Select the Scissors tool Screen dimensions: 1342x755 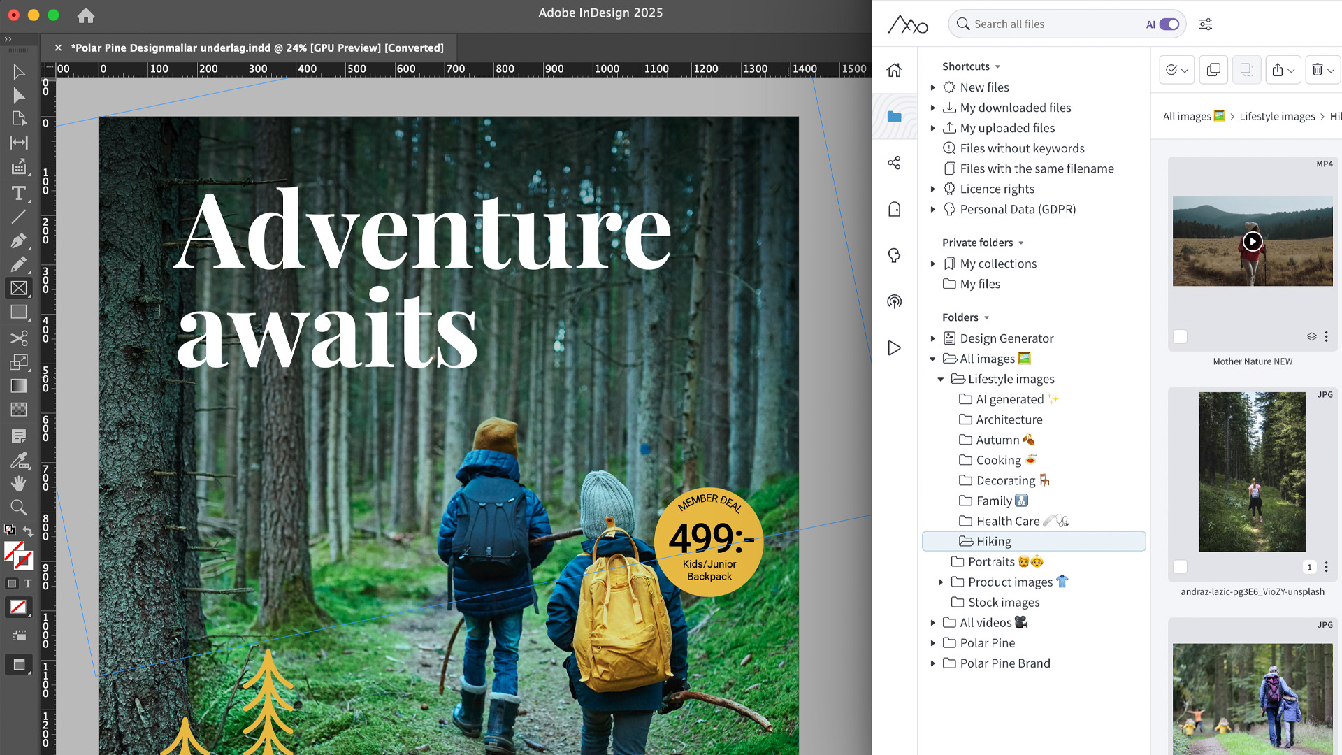pyautogui.click(x=19, y=338)
